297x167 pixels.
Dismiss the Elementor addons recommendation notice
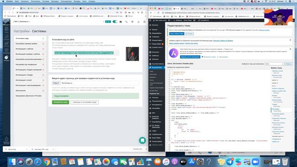click(290, 40)
